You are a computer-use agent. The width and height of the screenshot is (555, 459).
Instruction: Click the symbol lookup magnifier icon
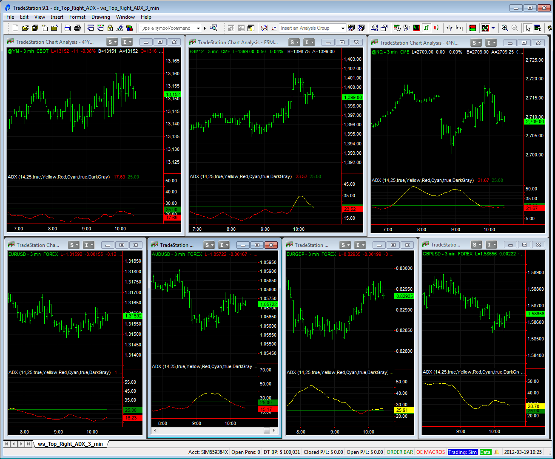click(x=214, y=28)
